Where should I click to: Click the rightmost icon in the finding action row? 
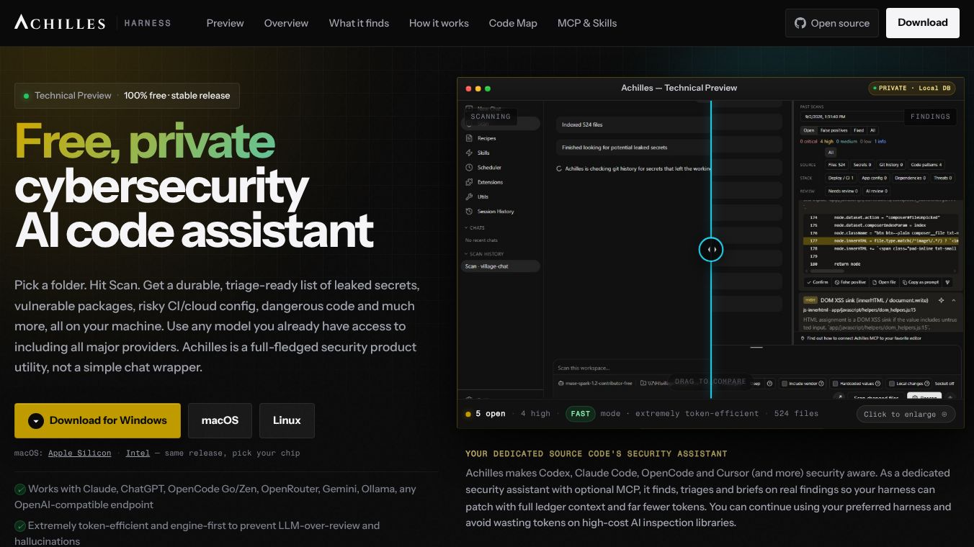tap(947, 282)
